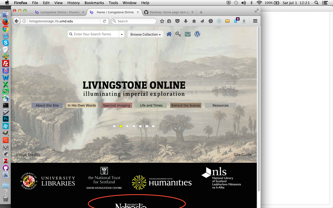Click the page vertical scrollbar
Image resolution: width=333 pixels, height=208 pixels.
tap(259, 109)
